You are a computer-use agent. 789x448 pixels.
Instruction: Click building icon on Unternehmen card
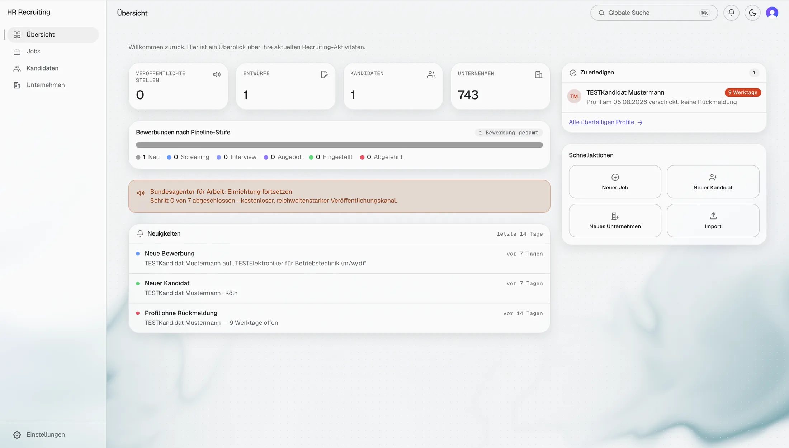[x=539, y=74]
